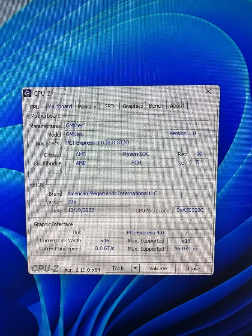The image size is (252, 336).
Task: Select PCI-Express 3.0 (8.0 GT/s) bus specs
Action: (136, 142)
